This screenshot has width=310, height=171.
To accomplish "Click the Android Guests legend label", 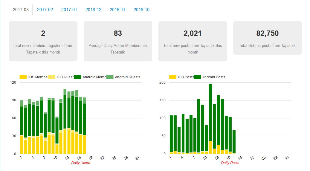I will 128,77.
